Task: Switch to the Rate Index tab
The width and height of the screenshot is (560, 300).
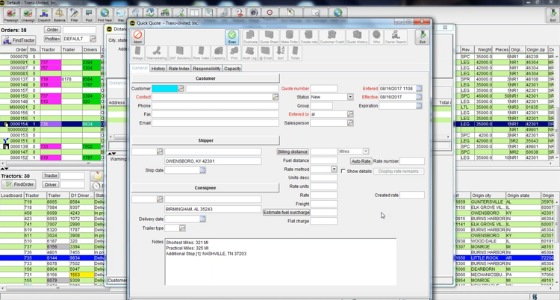Action: (179, 69)
